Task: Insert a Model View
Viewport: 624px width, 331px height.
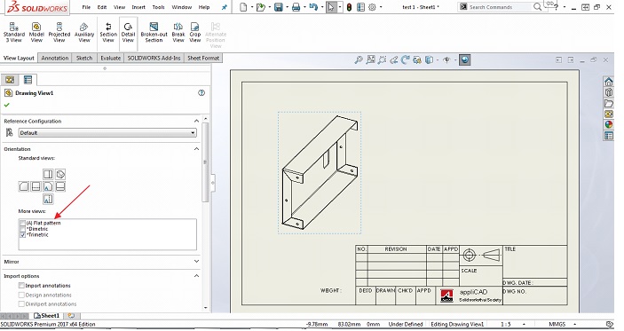Action: [36, 32]
